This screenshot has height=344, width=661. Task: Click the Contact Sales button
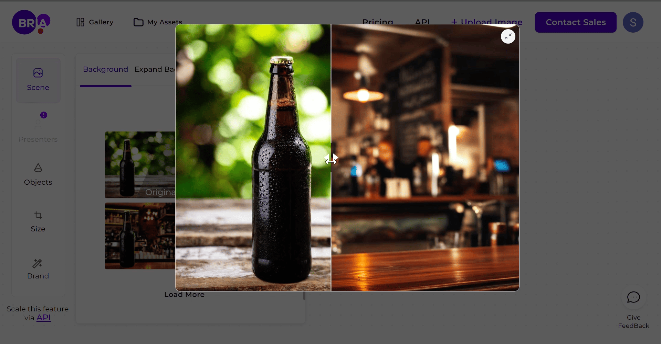[x=575, y=22]
